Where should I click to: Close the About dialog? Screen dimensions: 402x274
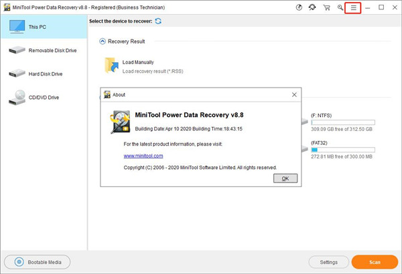(294, 95)
